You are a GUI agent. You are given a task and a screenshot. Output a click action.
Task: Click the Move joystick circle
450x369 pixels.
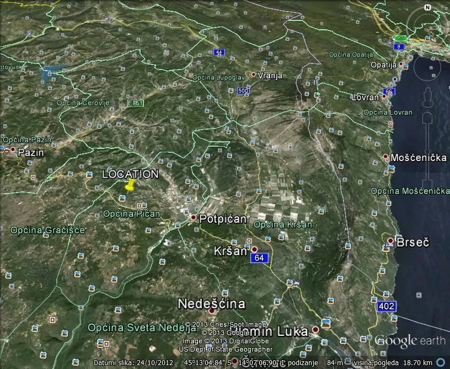[x=427, y=68]
